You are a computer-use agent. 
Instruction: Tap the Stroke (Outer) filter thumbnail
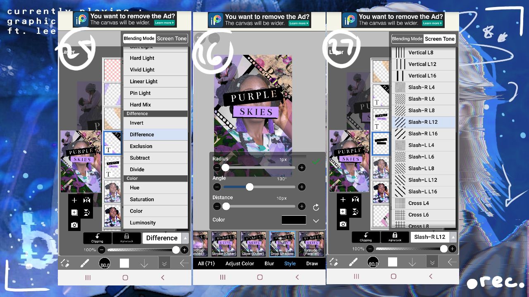(224, 244)
